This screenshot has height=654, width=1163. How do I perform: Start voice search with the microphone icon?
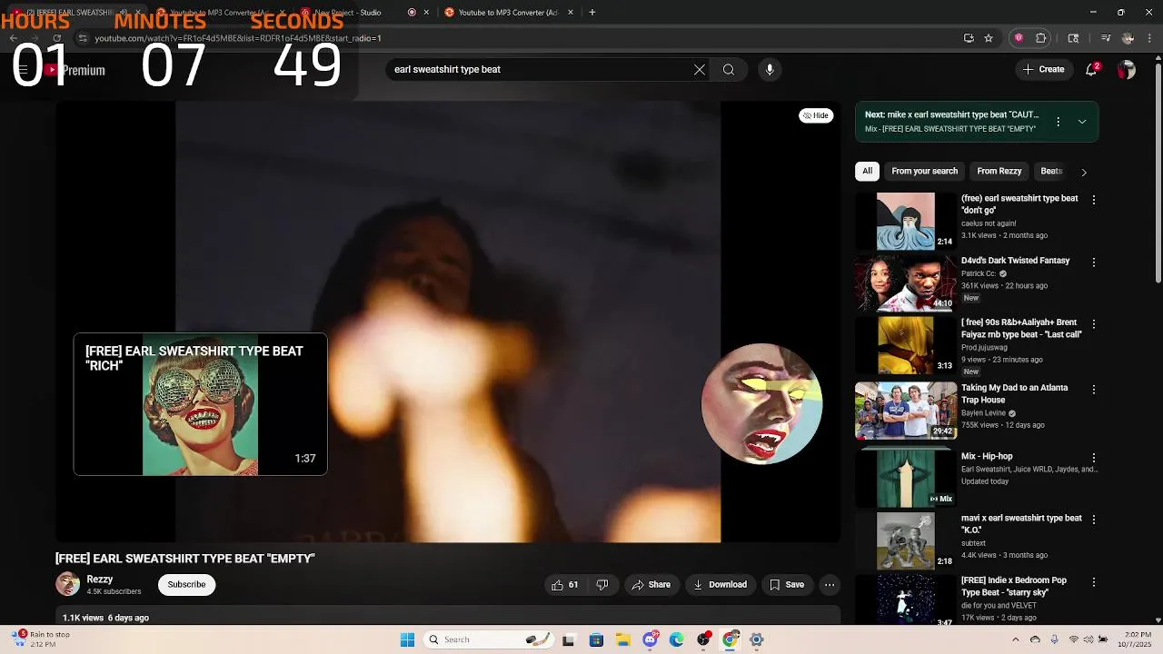[x=770, y=70]
